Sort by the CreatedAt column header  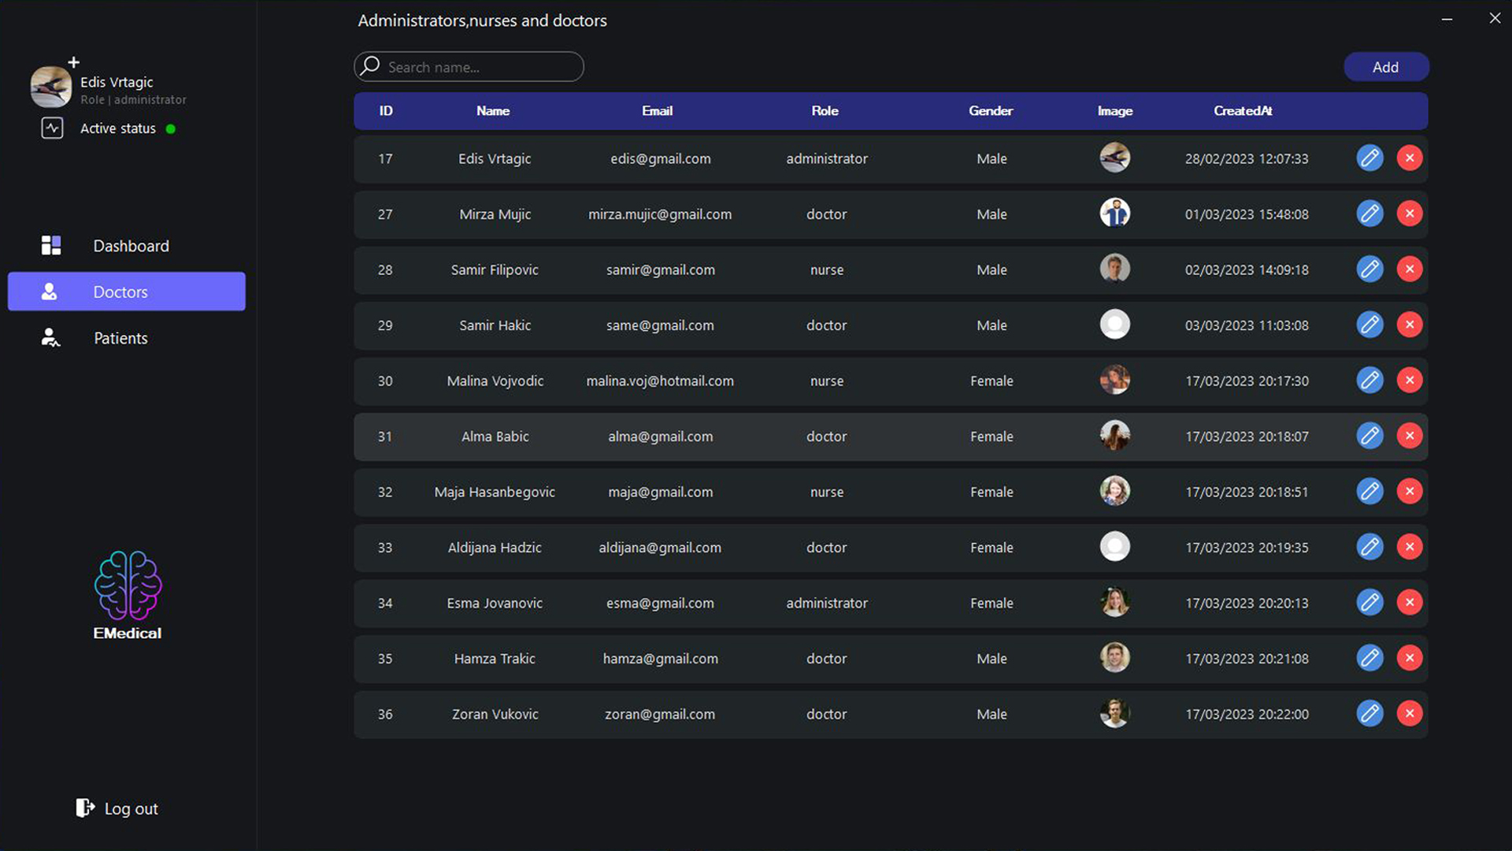(x=1243, y=111)
